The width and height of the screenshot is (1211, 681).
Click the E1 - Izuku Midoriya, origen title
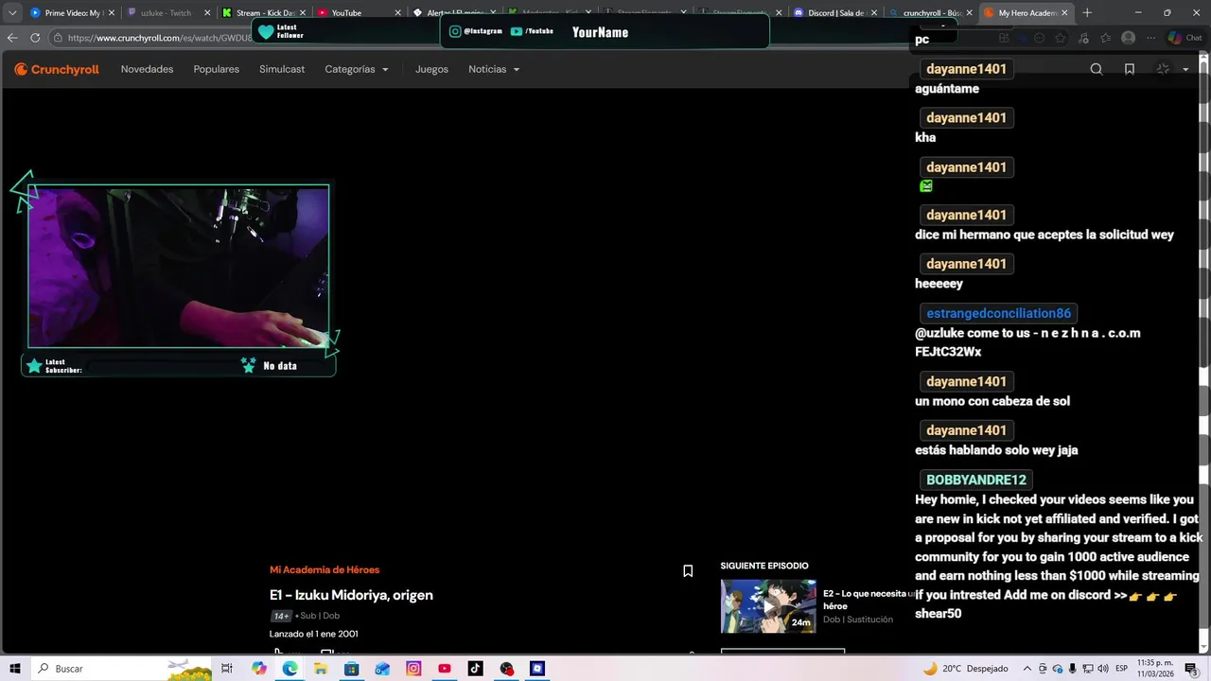pyautogui.click(x=351, y=595)
